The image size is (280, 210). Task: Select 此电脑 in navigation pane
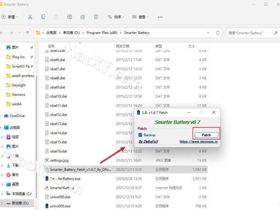click(14, 128)
